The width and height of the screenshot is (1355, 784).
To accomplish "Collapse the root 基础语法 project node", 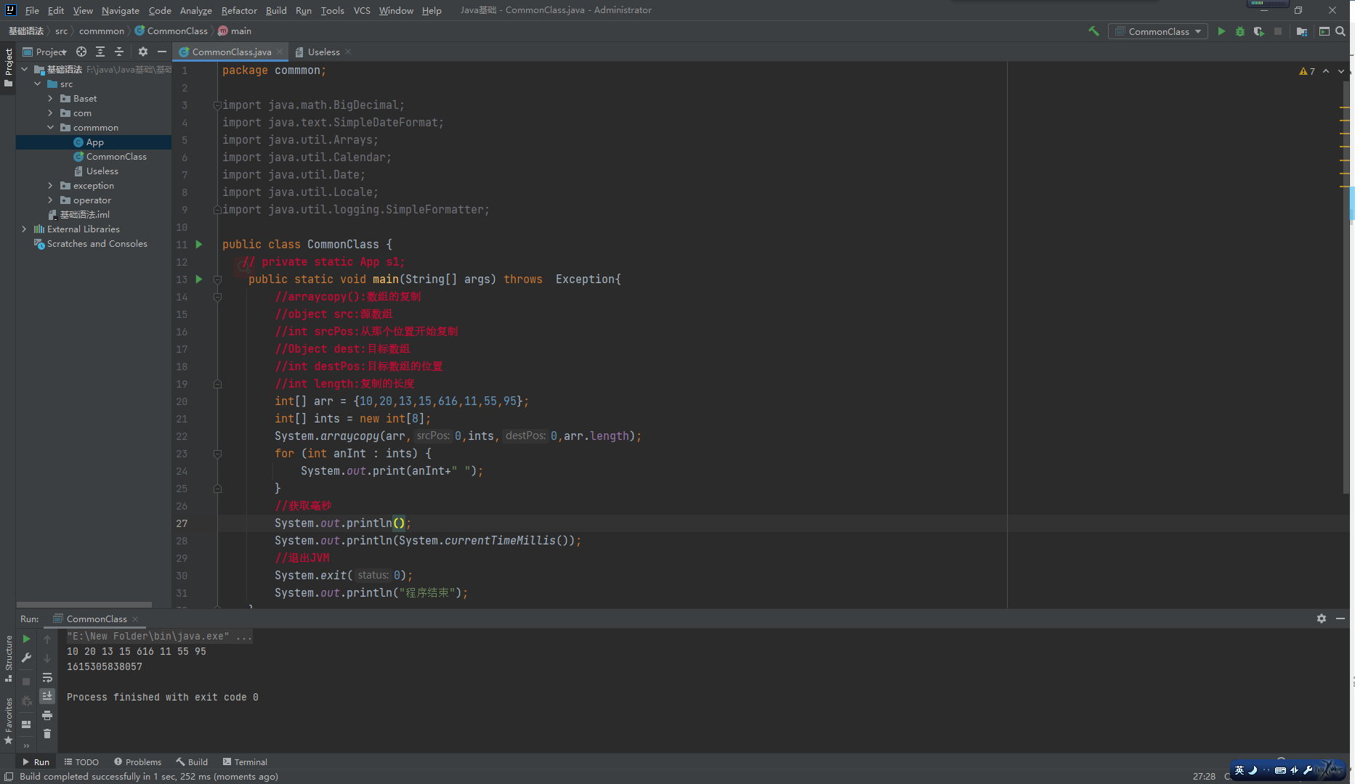I will (25, 70).
